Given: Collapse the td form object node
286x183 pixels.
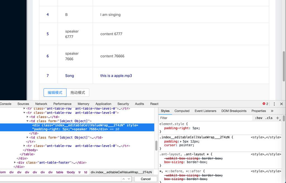Looking at the screenshot, I should (x=27, y=121).
